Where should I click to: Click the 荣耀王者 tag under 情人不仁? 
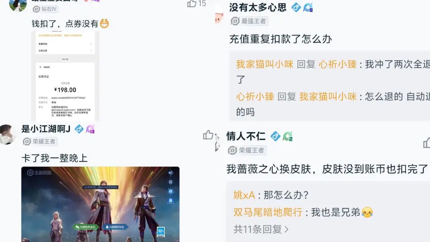[x=247, y=150]
